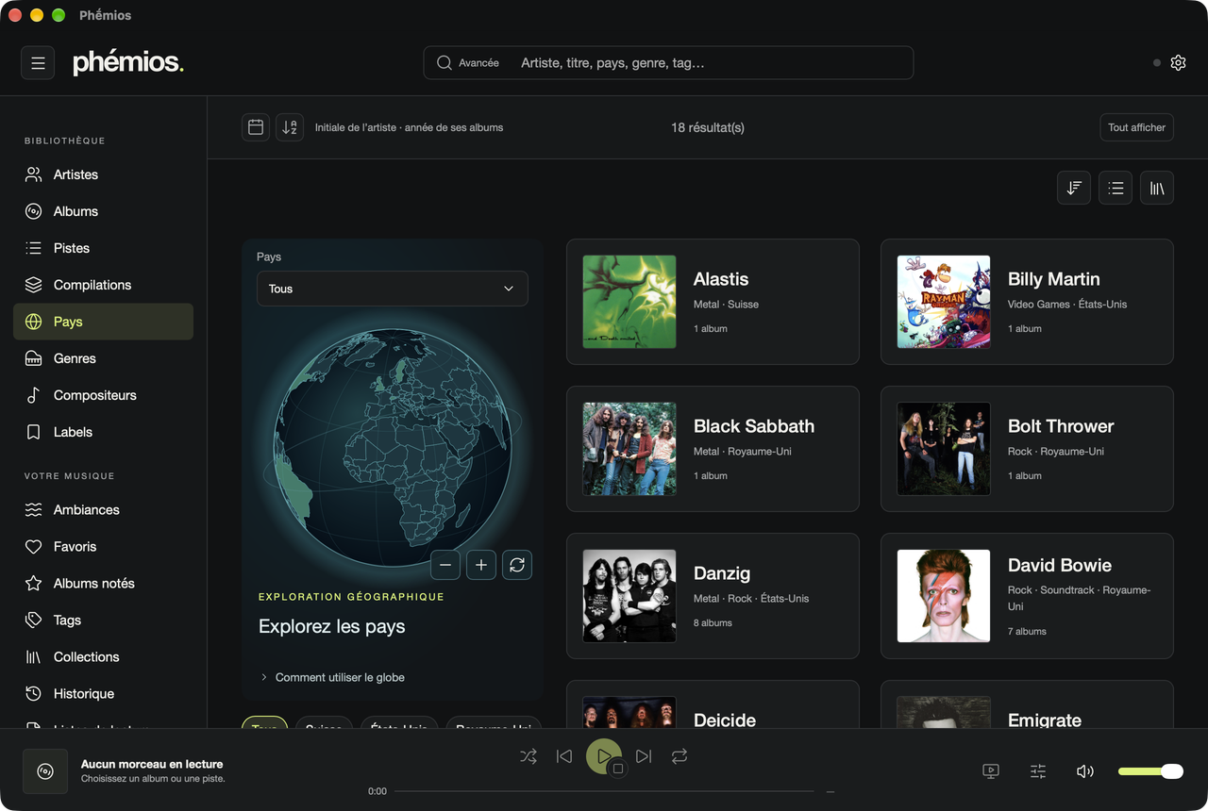This screenshot has height=811, width=1208.
Task: Click the stop button on player
Action: 618,769
